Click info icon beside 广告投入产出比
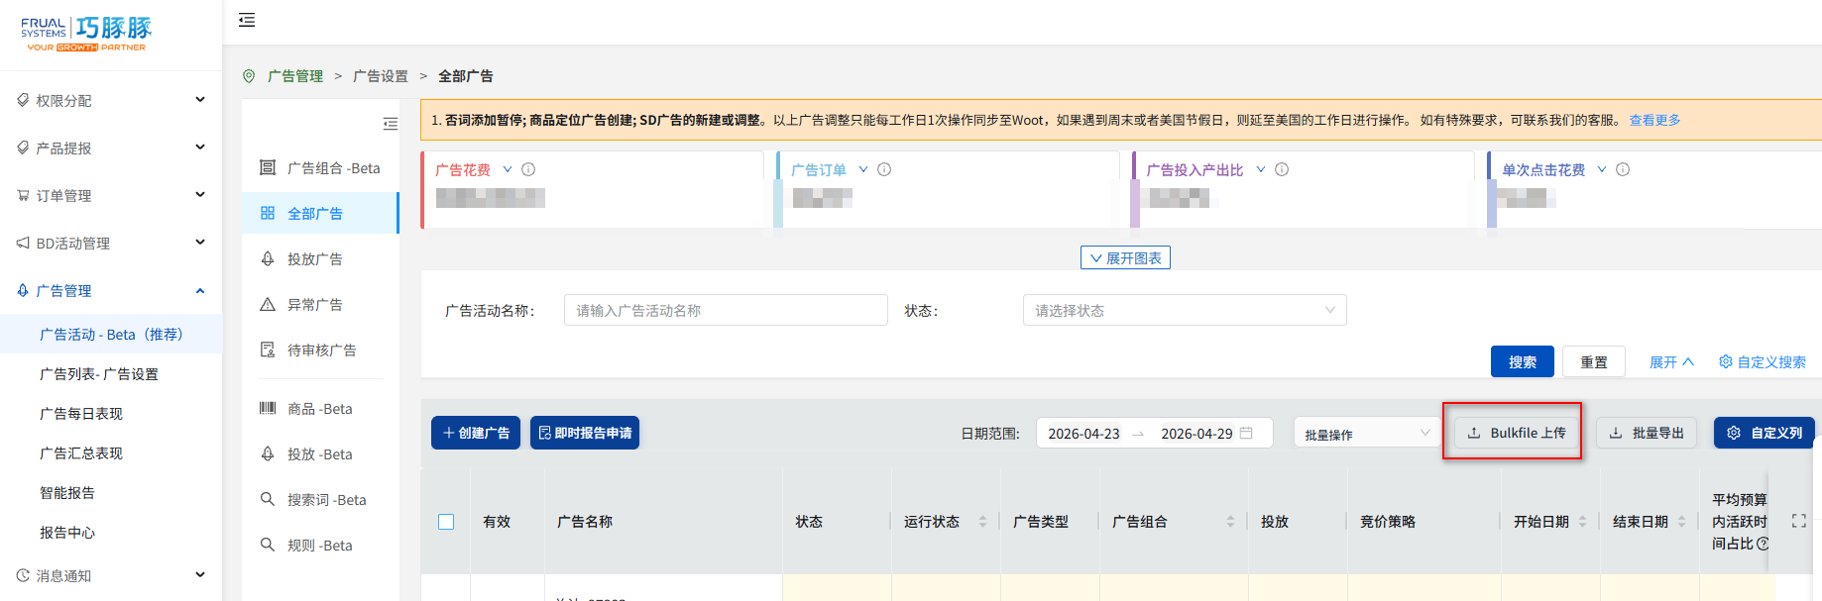Image resolution: width=1822 pixels, height=601 pixels. click(1282, 169)
